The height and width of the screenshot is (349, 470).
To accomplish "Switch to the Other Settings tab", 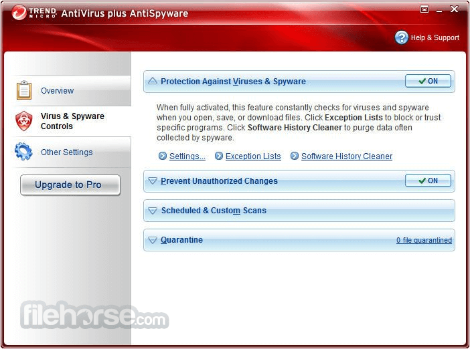I will (x=72, y=152).
